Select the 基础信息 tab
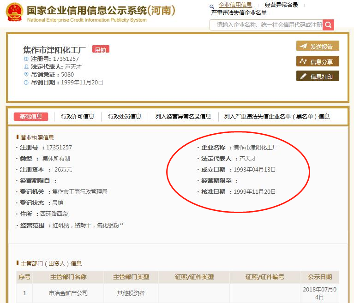The height and width of the screenshot is (303, 354). click(30, 117)
